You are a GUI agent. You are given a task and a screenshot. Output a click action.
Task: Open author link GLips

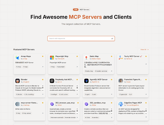(x=128, y=82)
